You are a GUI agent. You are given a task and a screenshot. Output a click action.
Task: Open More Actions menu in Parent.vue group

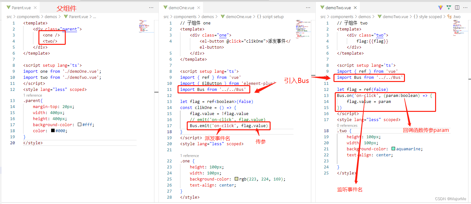tap(151, 8)
